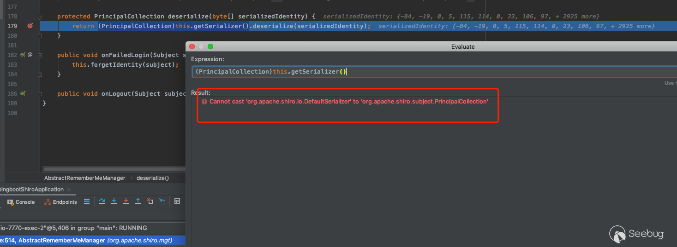Click 'this.forgetIdentity(subject);' code line
Viewport: 677px width, 247px height.
point(125,64)
